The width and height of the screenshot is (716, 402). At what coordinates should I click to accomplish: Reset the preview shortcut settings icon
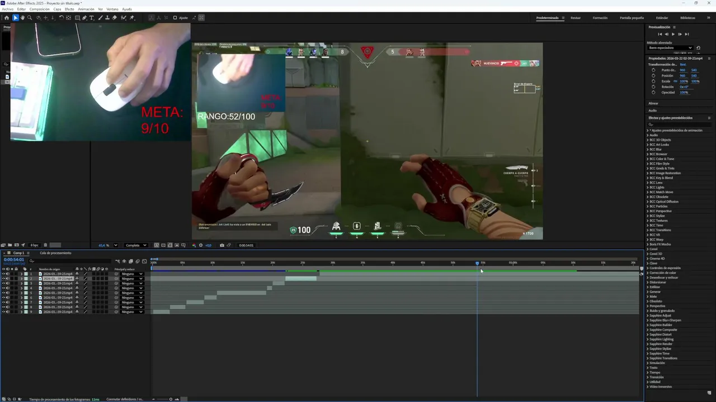[x=698, y=48]
